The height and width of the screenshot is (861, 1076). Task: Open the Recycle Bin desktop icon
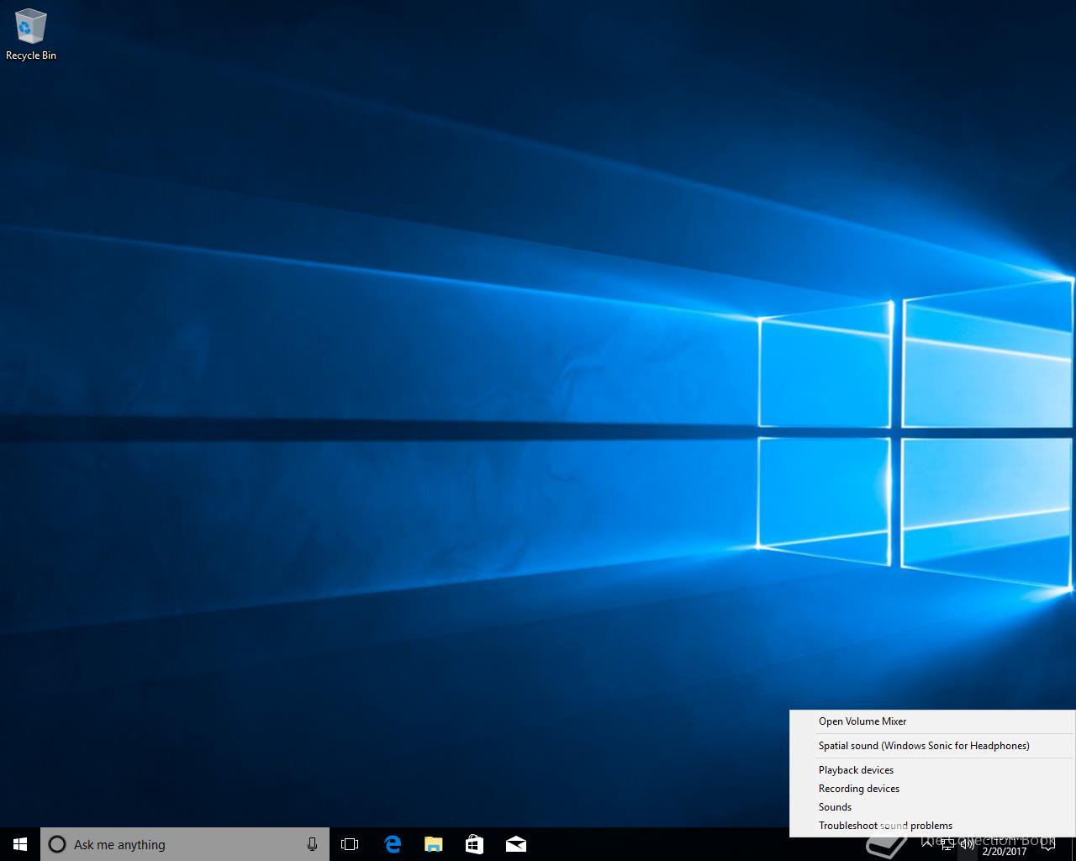[30, 34]
